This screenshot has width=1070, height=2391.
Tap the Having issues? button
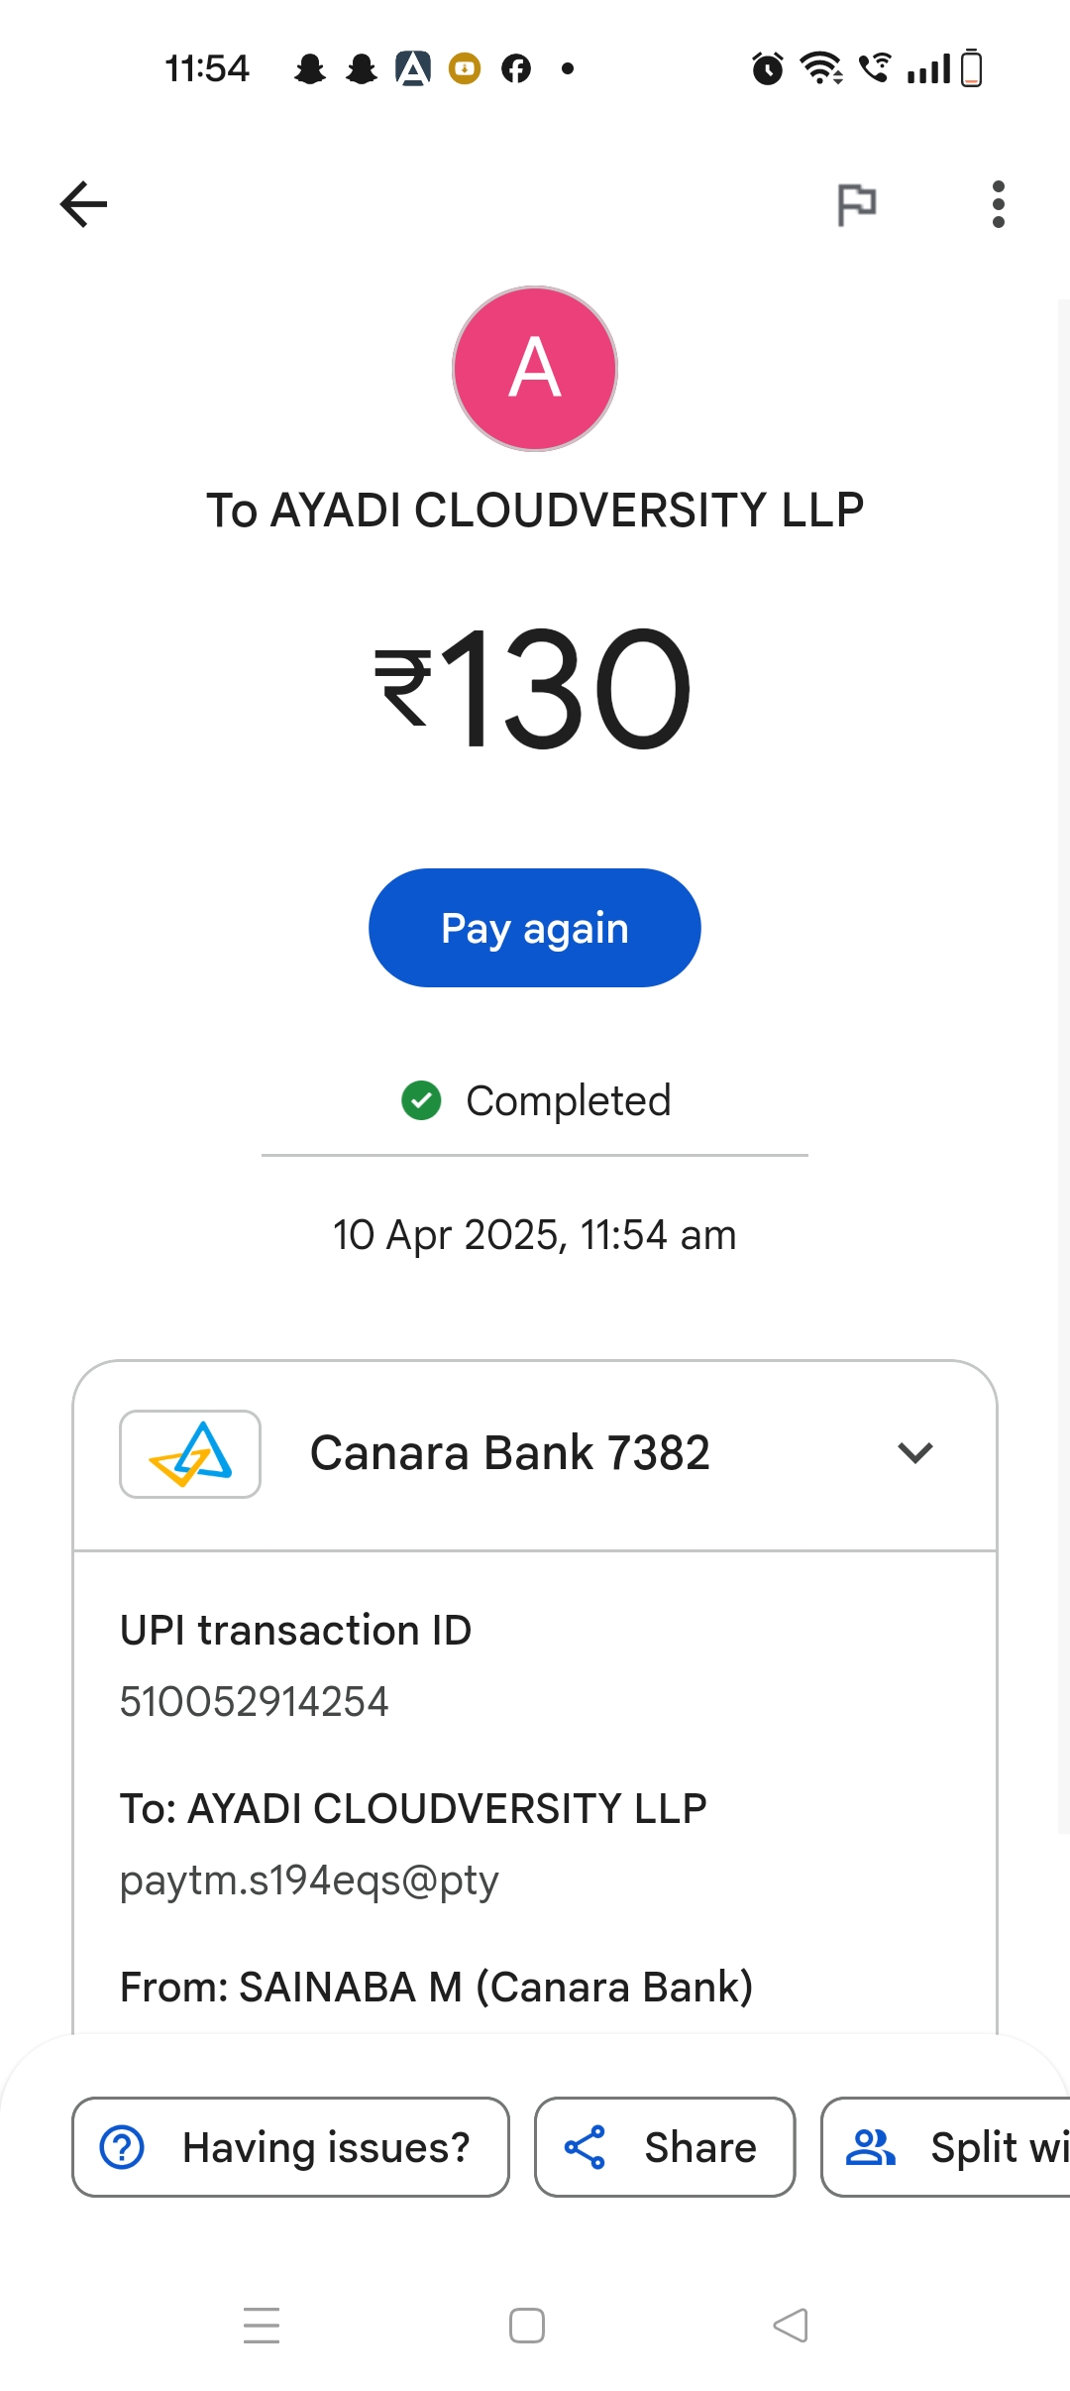290,2147
